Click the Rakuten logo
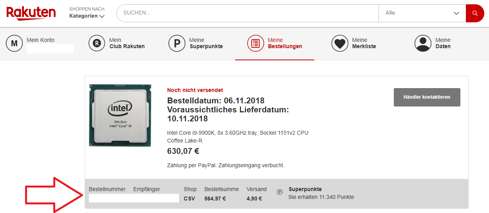 point(31,13)
